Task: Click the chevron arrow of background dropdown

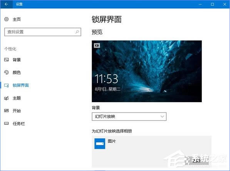Action: click(162, 116)
